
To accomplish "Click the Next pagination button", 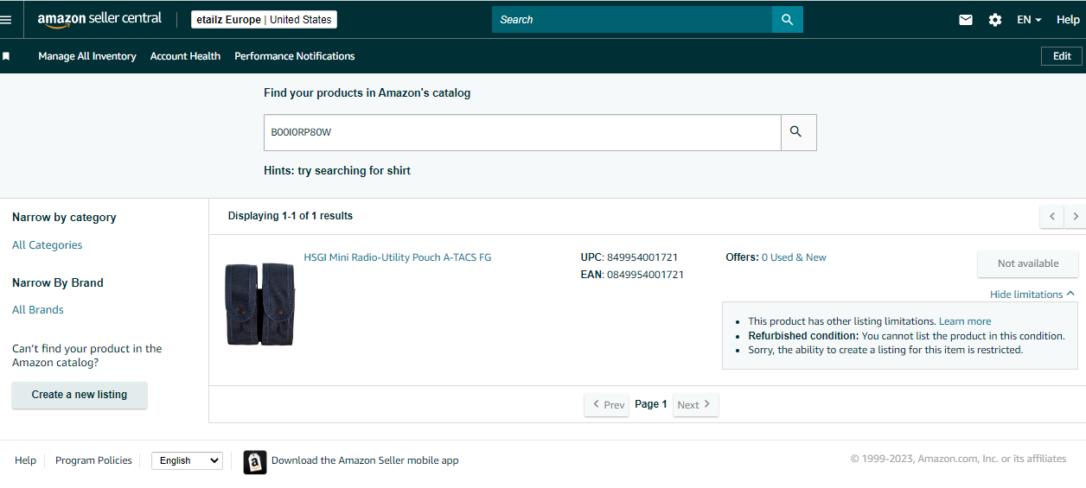I will [x=696, y=405].
